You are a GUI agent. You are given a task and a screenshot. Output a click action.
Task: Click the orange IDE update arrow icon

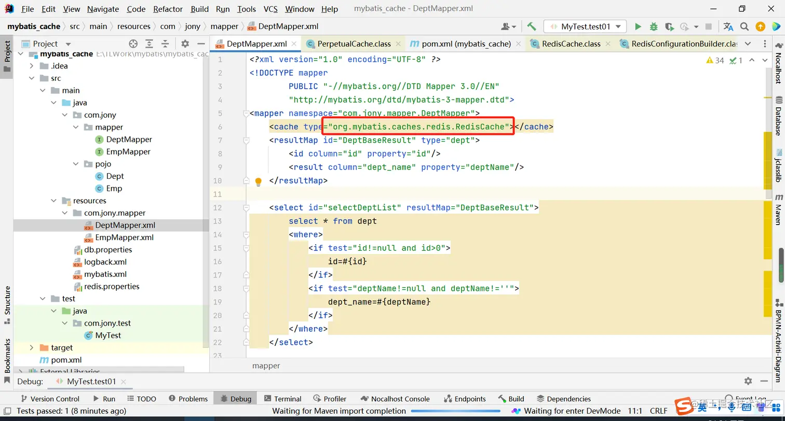[x=760, y=26]
